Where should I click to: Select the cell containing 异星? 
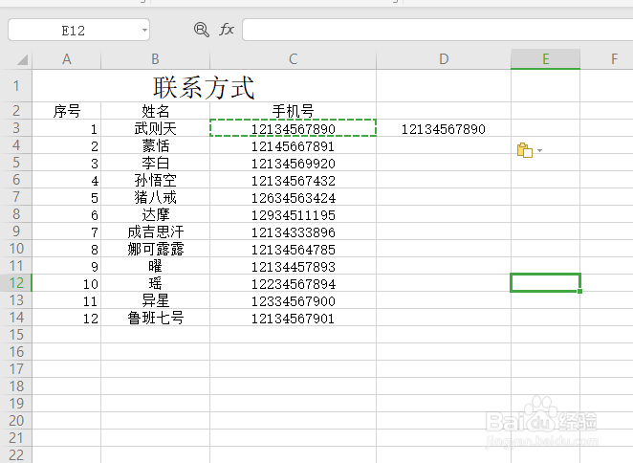156,300
